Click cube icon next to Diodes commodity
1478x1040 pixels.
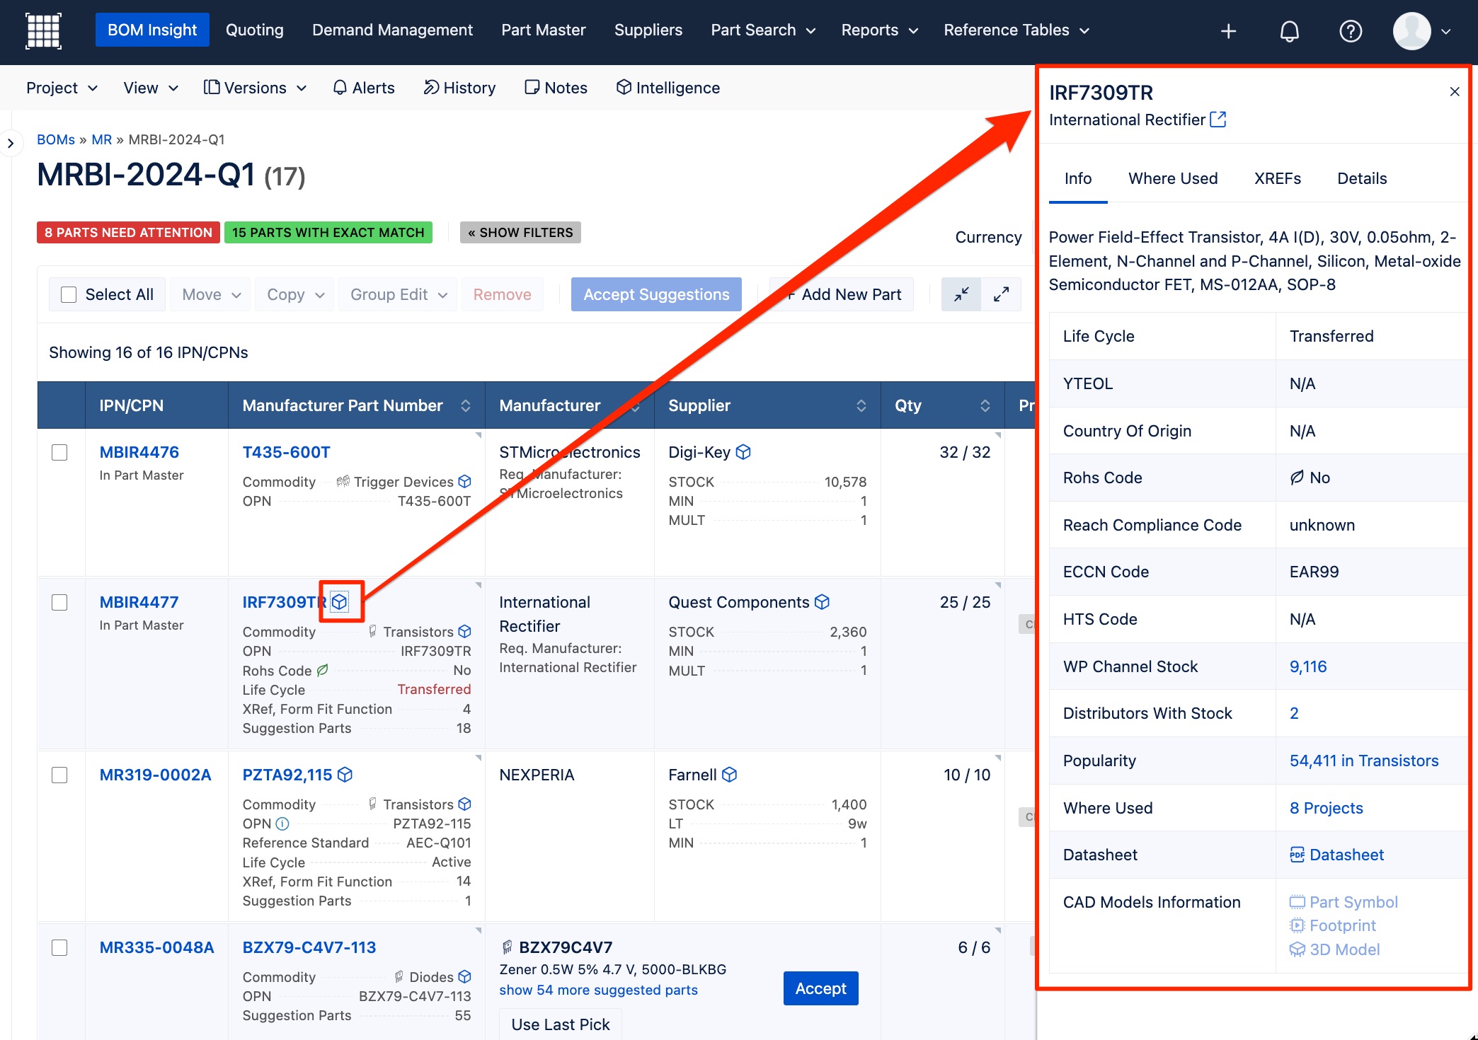(x=464, y=977)
